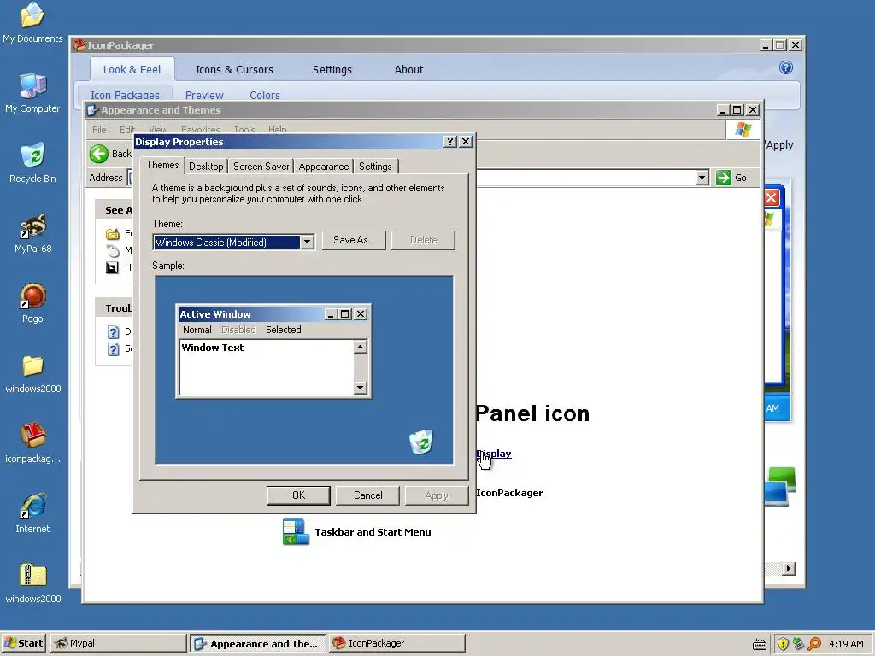The height and width of the screenshot is (656, 875).
Task: Launch MyPal 68 desktop shortcut
Action: tap(32, 225)
